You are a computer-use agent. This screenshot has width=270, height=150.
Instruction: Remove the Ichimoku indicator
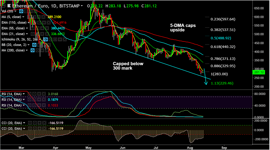[x=65, y=39]
